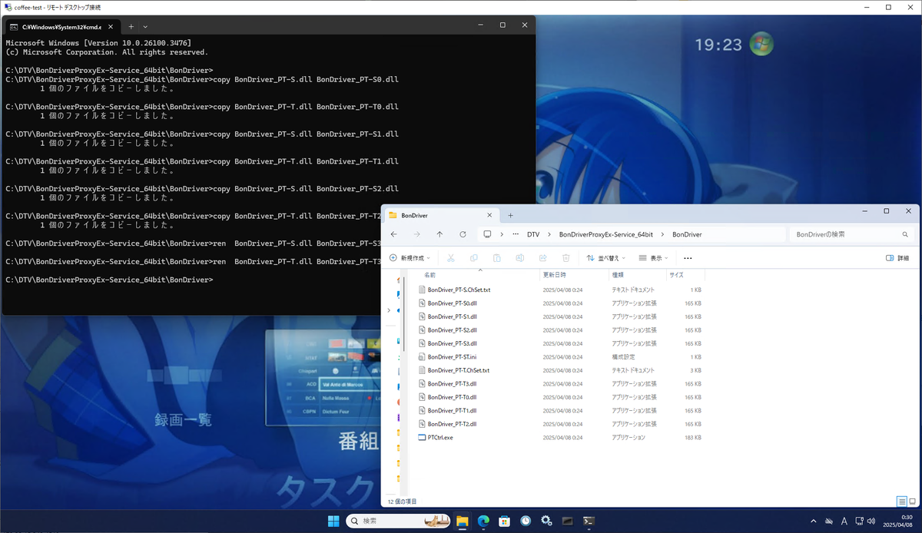Click the Rename icon in the Explorer toolbar

click(520, 258)
